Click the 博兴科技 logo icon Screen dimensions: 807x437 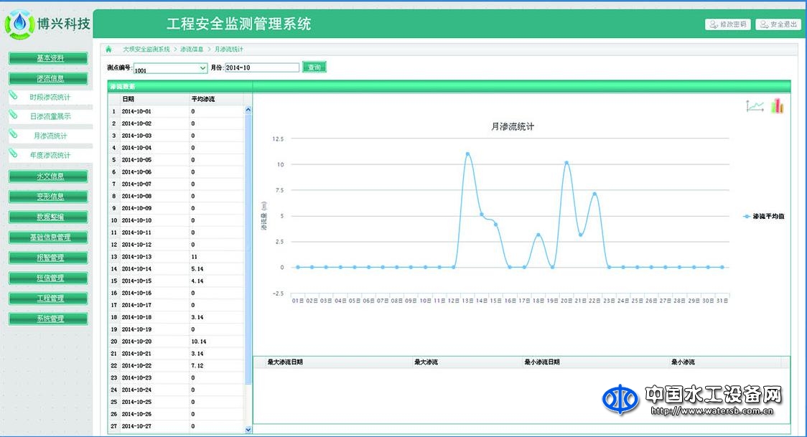point(20,22)
